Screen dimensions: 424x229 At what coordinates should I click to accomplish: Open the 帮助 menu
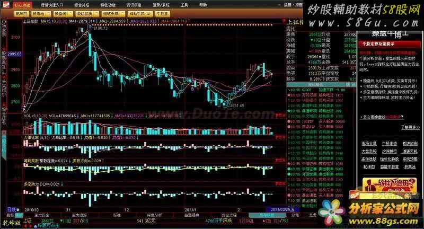[x=203, y=5]
